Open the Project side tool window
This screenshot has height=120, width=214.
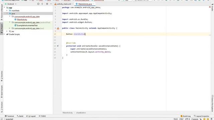pos(2,29)
